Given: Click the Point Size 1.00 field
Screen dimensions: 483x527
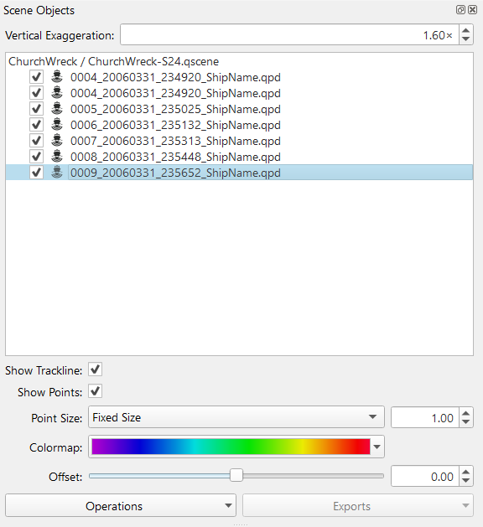Looking at the screenshot, I should point(425,418).
